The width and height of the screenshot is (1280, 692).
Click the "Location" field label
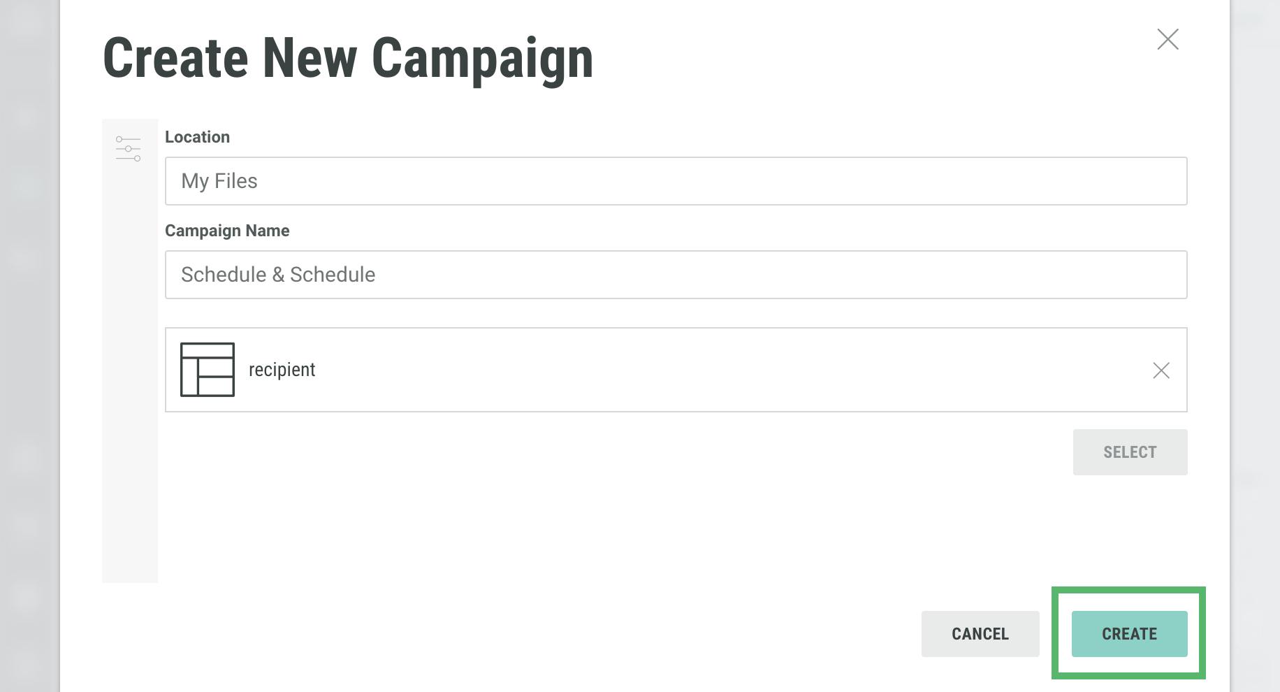(197, 137)
